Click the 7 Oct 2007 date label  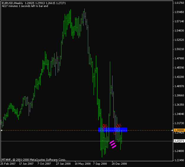tap(44, 164)
